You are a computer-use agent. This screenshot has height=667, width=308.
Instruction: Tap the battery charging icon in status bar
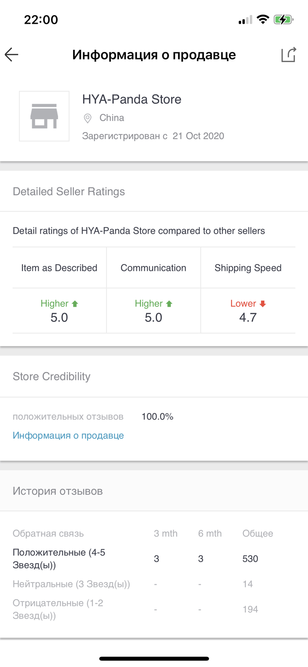click(x=282, y=20)
